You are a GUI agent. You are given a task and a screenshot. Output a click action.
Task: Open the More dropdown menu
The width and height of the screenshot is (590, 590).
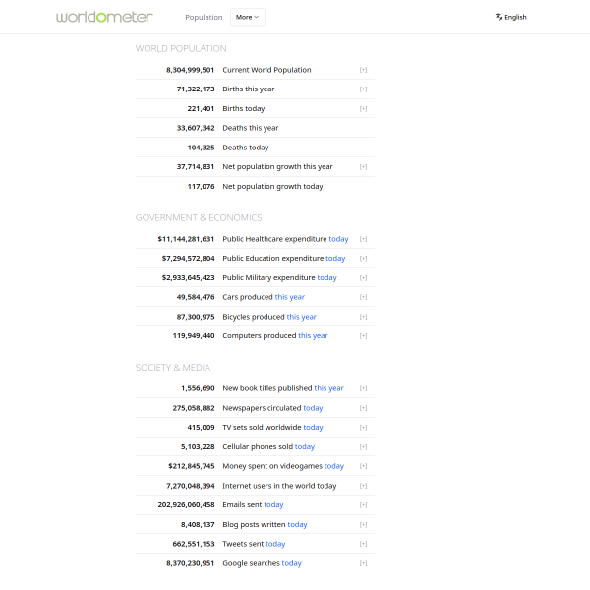(x=248, y=17)
